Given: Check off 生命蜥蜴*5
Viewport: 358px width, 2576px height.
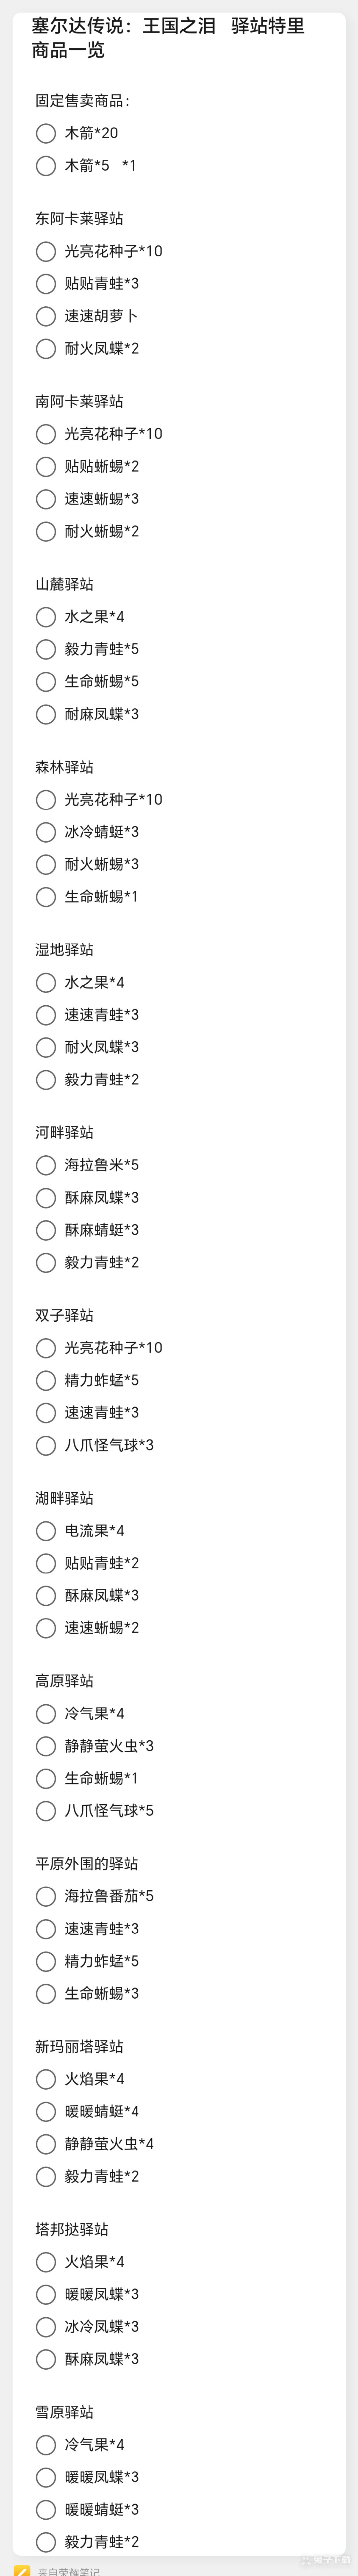Looking at the screenshot, I should click(x=45, y=682).
